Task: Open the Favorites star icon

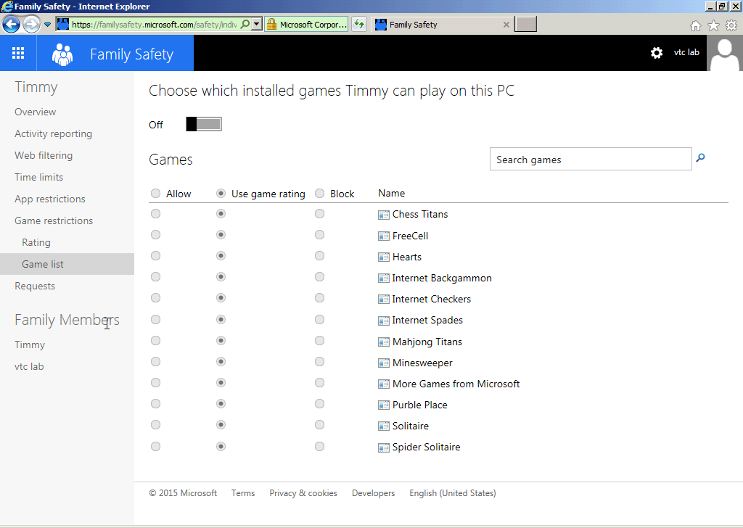Action: tap(713, 25)
